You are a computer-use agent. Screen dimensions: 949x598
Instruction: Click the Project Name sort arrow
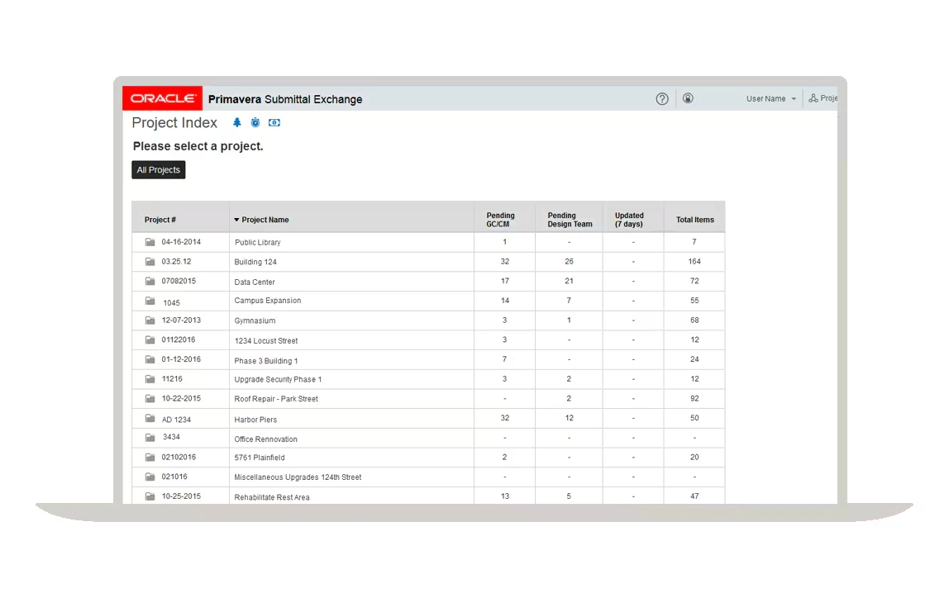point(236,220)
